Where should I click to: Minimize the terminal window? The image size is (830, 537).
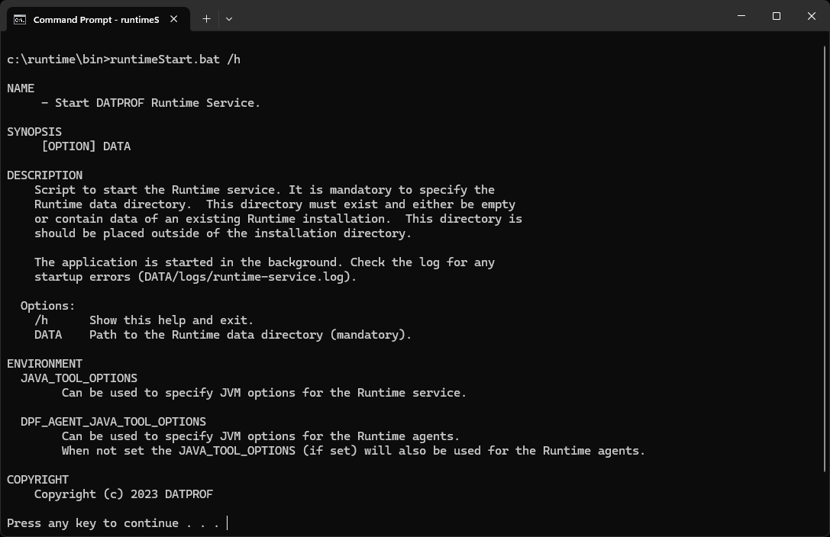(x=741, y=15)
